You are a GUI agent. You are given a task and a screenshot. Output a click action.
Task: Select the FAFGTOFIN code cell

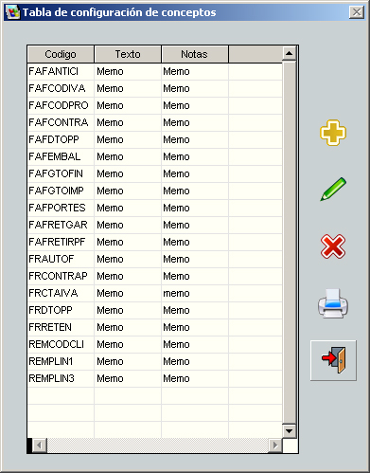tap(61, 173)
